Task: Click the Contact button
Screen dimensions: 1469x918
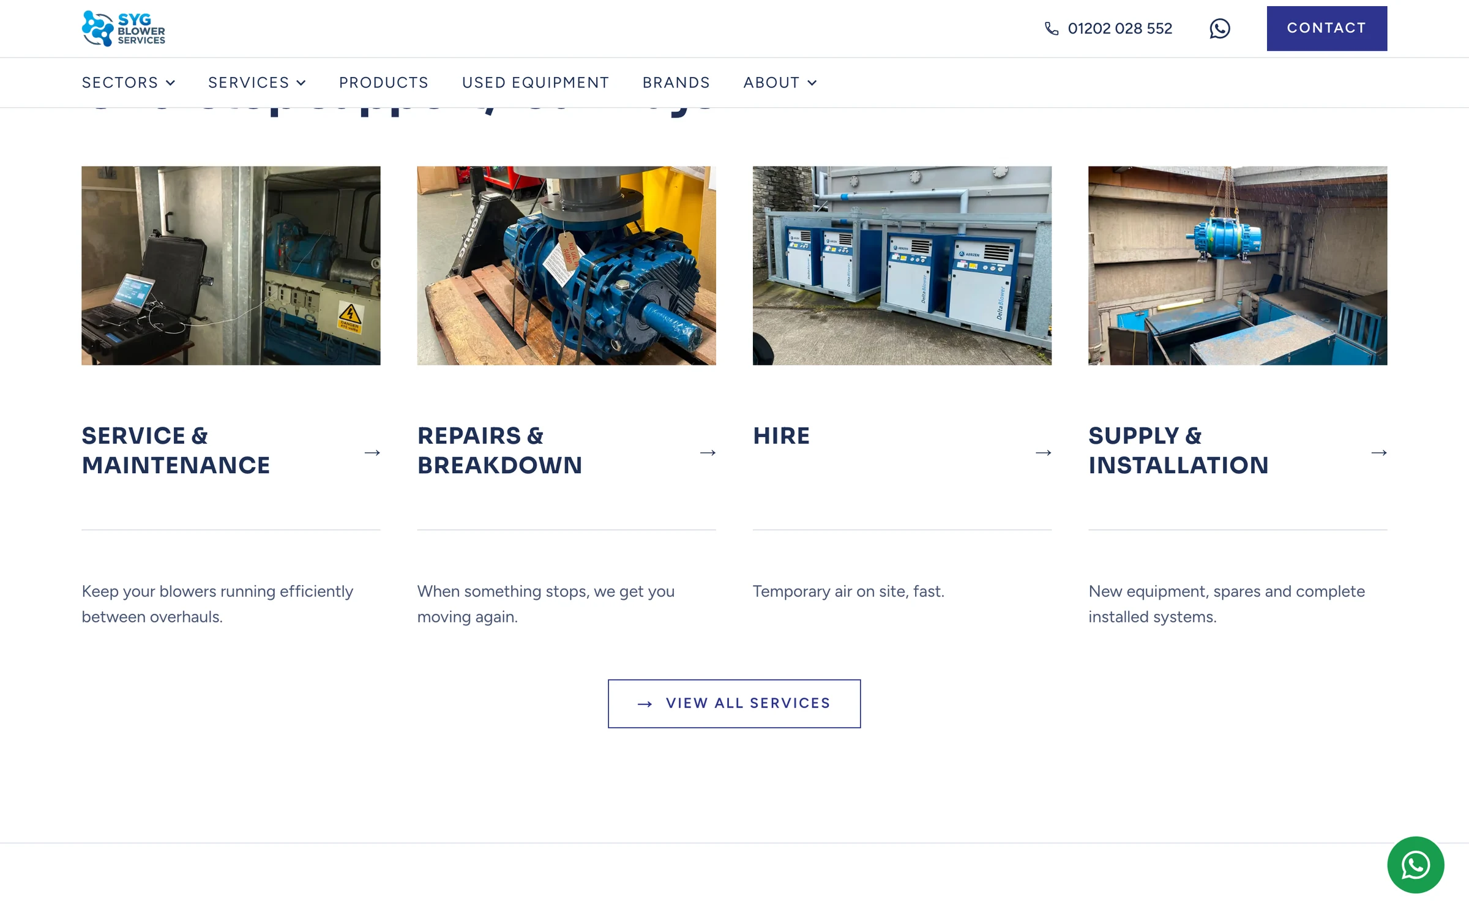Action: 1326,28
